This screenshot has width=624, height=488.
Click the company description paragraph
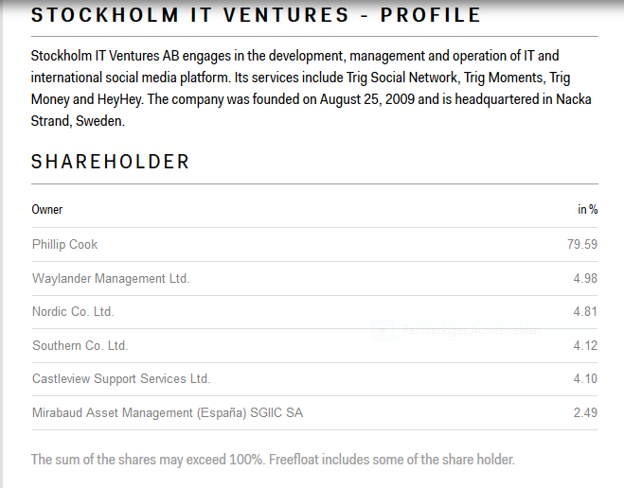312,88
